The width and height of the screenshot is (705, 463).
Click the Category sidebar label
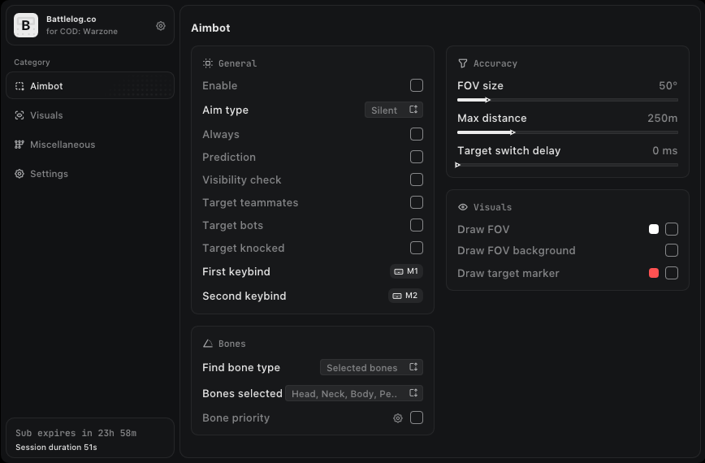[x=32, y=62]
